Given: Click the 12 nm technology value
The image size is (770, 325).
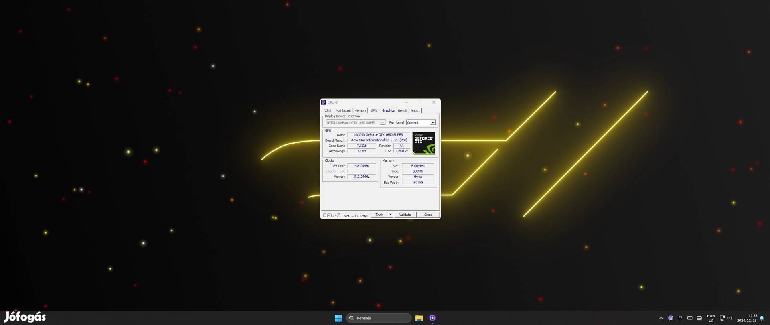Looking at the screenshot, I should click(362, 151).
